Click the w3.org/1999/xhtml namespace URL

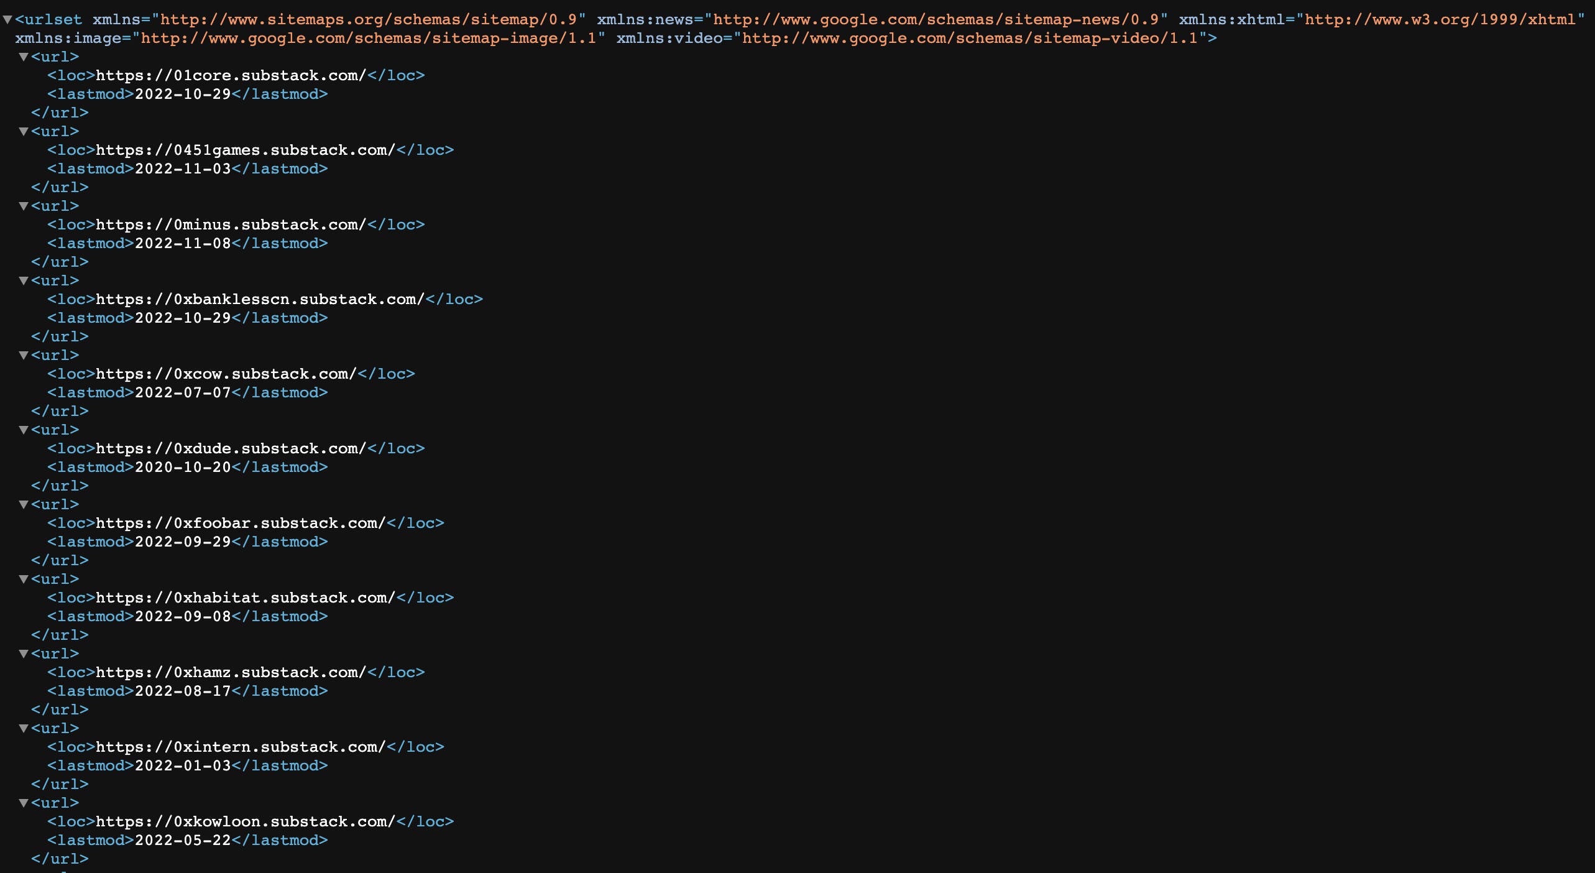tap(1440, 20)
